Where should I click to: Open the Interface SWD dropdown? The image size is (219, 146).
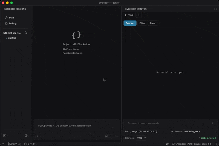pos(141,138)
